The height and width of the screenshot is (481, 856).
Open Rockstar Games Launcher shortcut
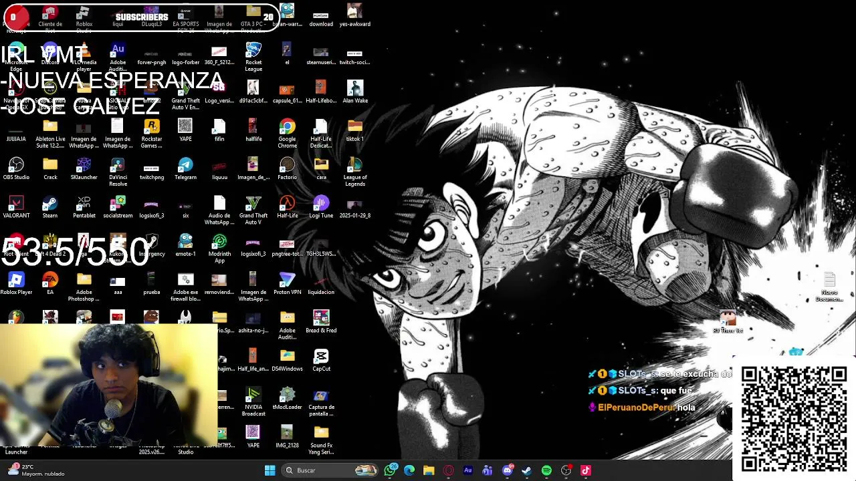pyautogui.click(x=152, y=134)
